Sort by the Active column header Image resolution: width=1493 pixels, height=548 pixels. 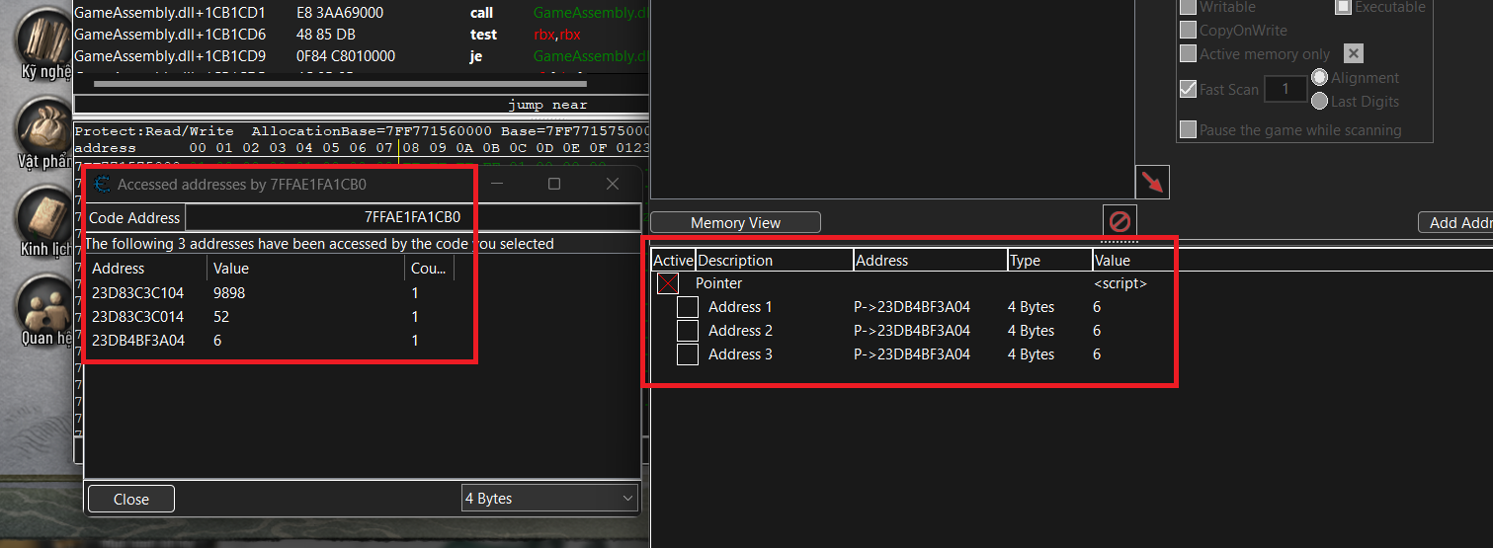[674, 261]
